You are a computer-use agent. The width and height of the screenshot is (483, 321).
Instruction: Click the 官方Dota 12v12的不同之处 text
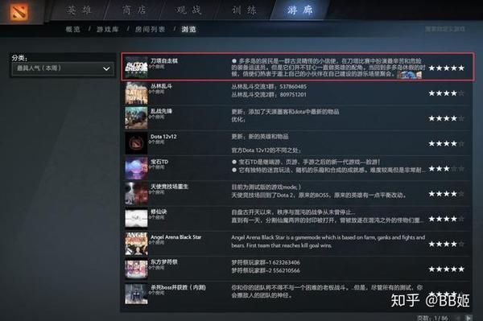pos(266,150)
